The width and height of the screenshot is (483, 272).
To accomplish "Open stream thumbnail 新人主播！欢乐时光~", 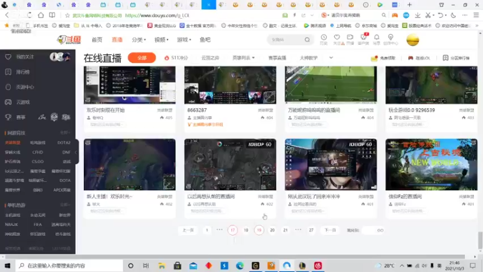I will click(130, 164).
